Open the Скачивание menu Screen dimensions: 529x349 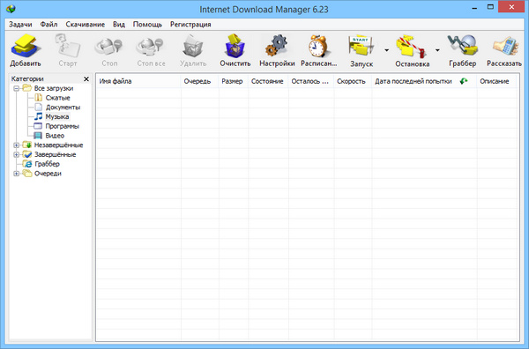point(85,25)
